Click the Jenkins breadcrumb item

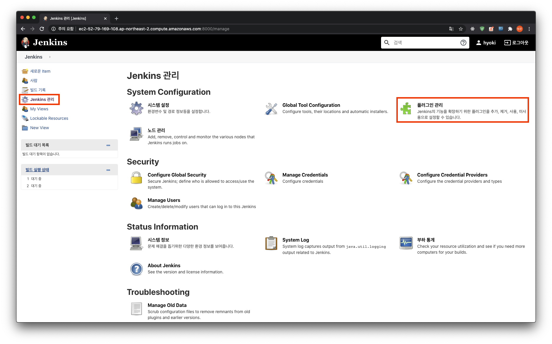pyautogui.click(x=34, y=57)
